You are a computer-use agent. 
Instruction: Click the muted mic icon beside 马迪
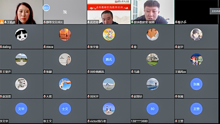pos(132,72)
